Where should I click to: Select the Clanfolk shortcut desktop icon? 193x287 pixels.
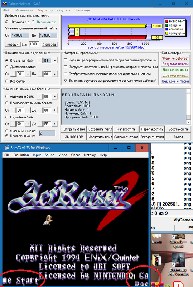coord(178,241)
